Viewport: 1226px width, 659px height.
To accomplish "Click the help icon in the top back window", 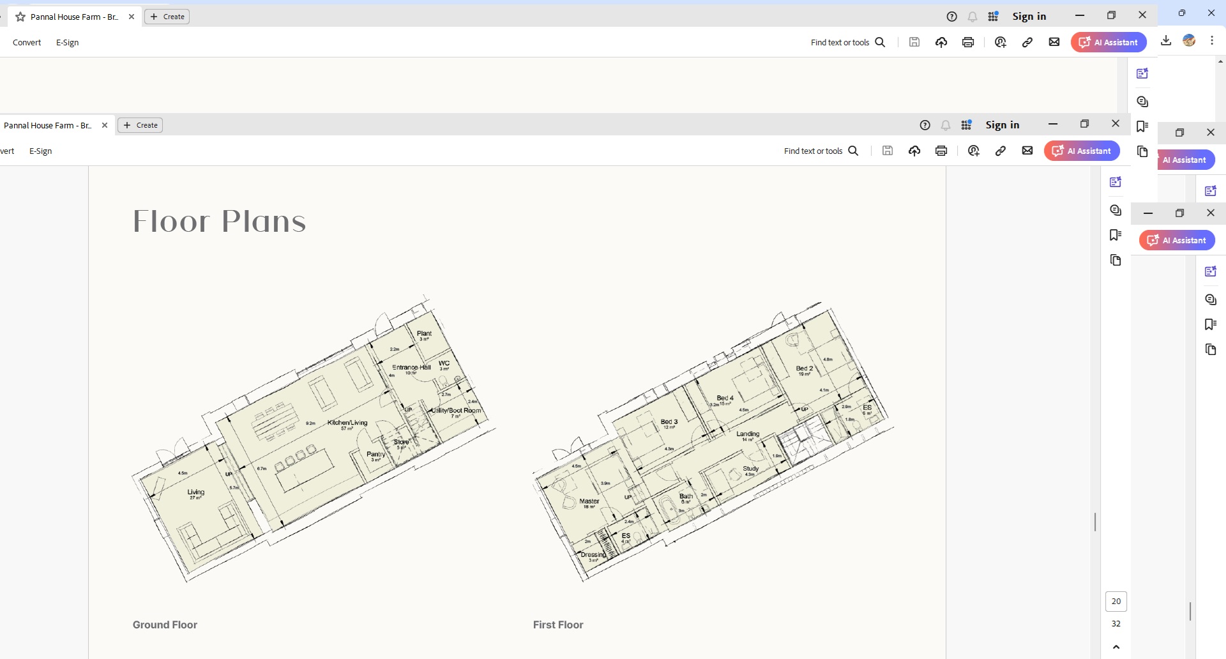I will pos(951,17).
